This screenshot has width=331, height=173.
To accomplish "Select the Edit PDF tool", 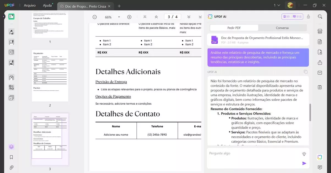I will [x=11, y=42].
